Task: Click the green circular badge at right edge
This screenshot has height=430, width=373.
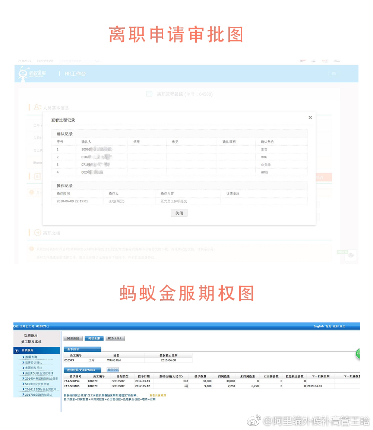Action: pos(358,354)
